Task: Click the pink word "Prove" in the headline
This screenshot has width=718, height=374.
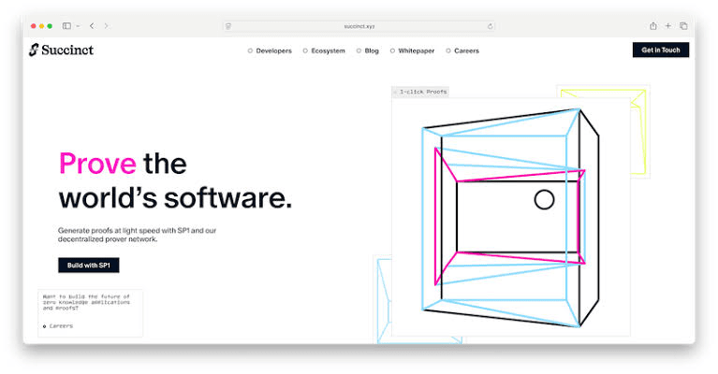Action: pos(97,164)
